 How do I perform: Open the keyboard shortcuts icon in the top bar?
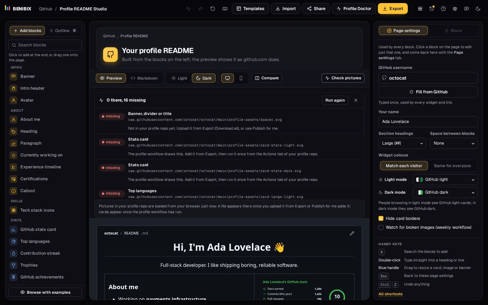coord(225,9)
